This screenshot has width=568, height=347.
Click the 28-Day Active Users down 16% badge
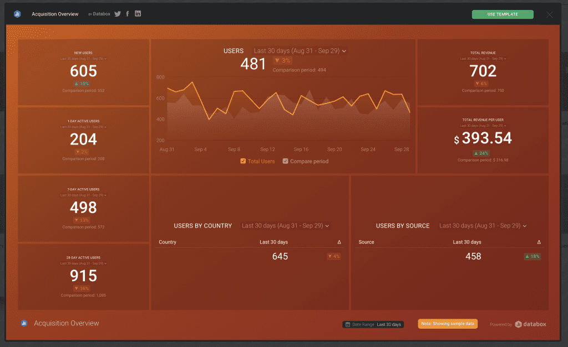[82, 288]
